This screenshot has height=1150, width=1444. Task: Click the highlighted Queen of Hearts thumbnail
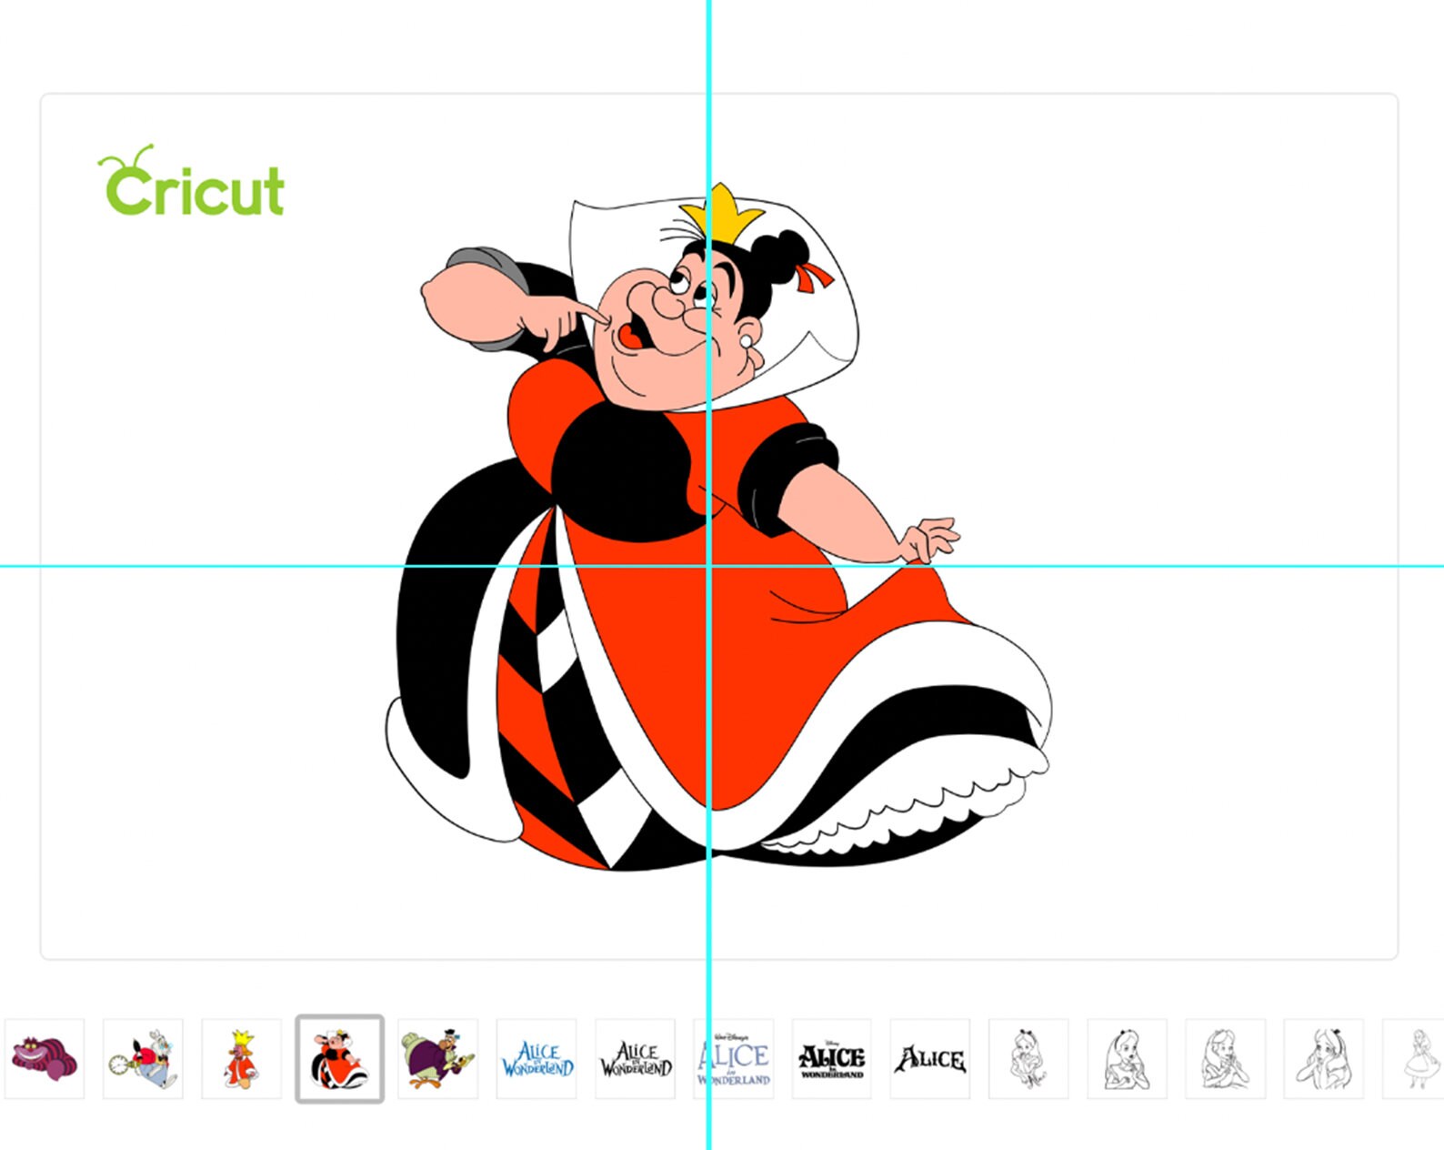339,1059
